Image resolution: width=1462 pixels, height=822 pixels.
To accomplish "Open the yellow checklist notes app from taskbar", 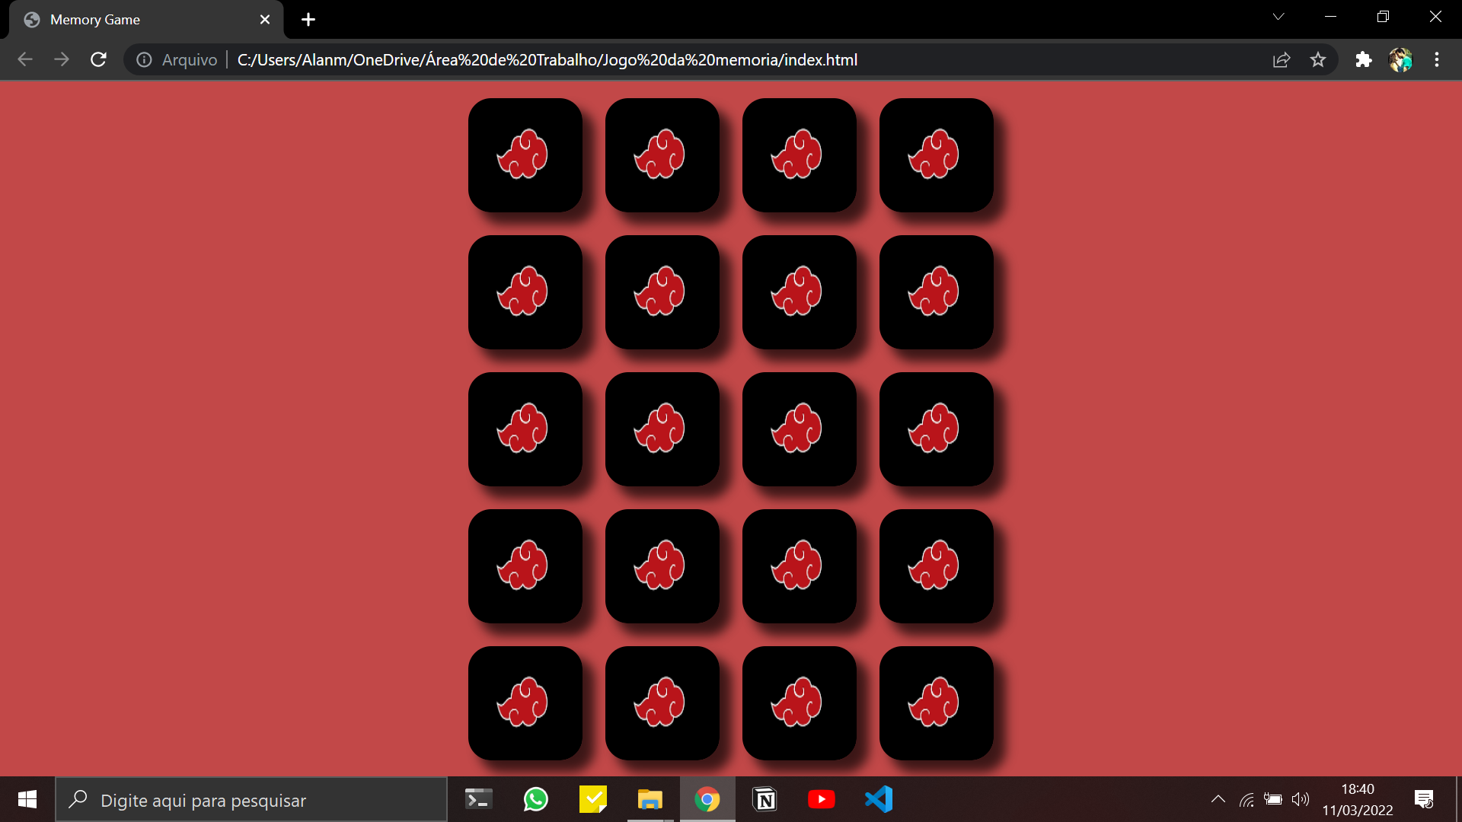I will (x=593, y=799).
